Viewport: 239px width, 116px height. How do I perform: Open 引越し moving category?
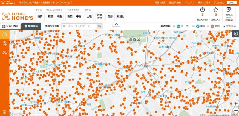tap(121, 17)
